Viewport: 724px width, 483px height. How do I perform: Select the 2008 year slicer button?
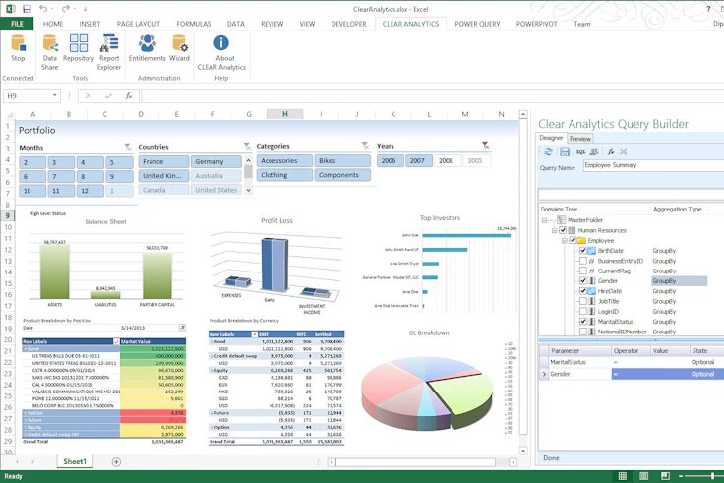448,160
